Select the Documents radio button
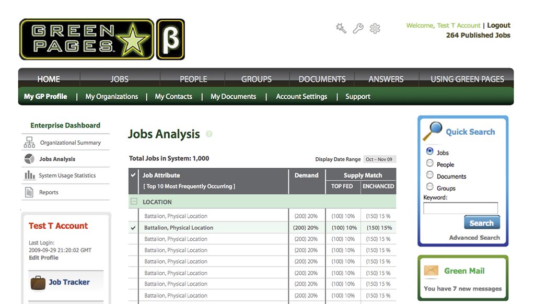 [x=430, y=176]
